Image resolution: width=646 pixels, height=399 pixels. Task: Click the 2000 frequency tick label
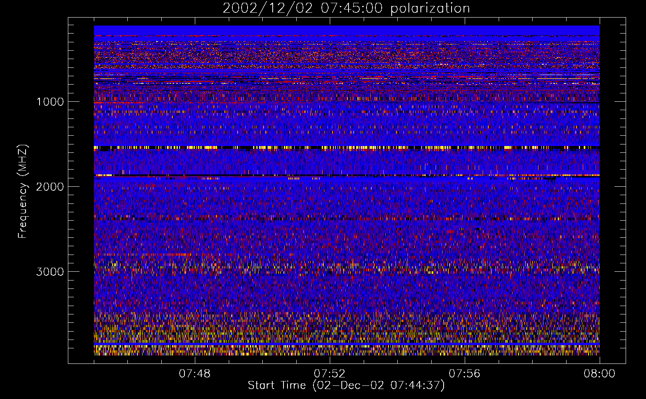point(50,187)
